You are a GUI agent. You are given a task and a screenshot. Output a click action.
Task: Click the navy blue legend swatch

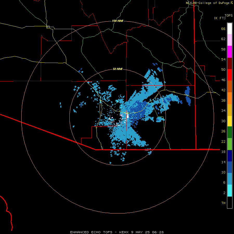pyautogui.click(x=230, y=156)
